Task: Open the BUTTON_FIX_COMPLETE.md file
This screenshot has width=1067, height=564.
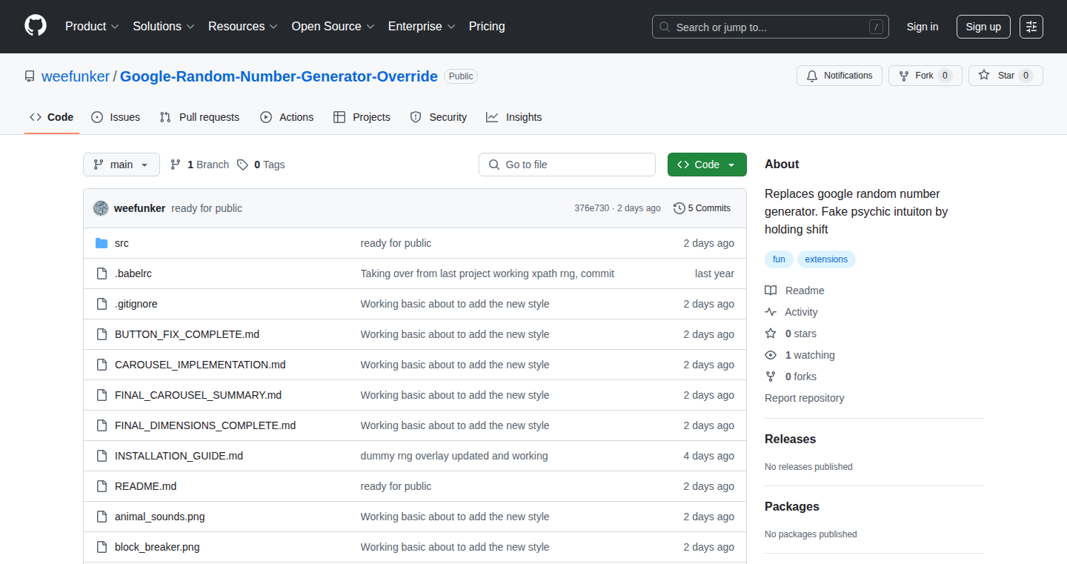Action: [x=187, y=334]
